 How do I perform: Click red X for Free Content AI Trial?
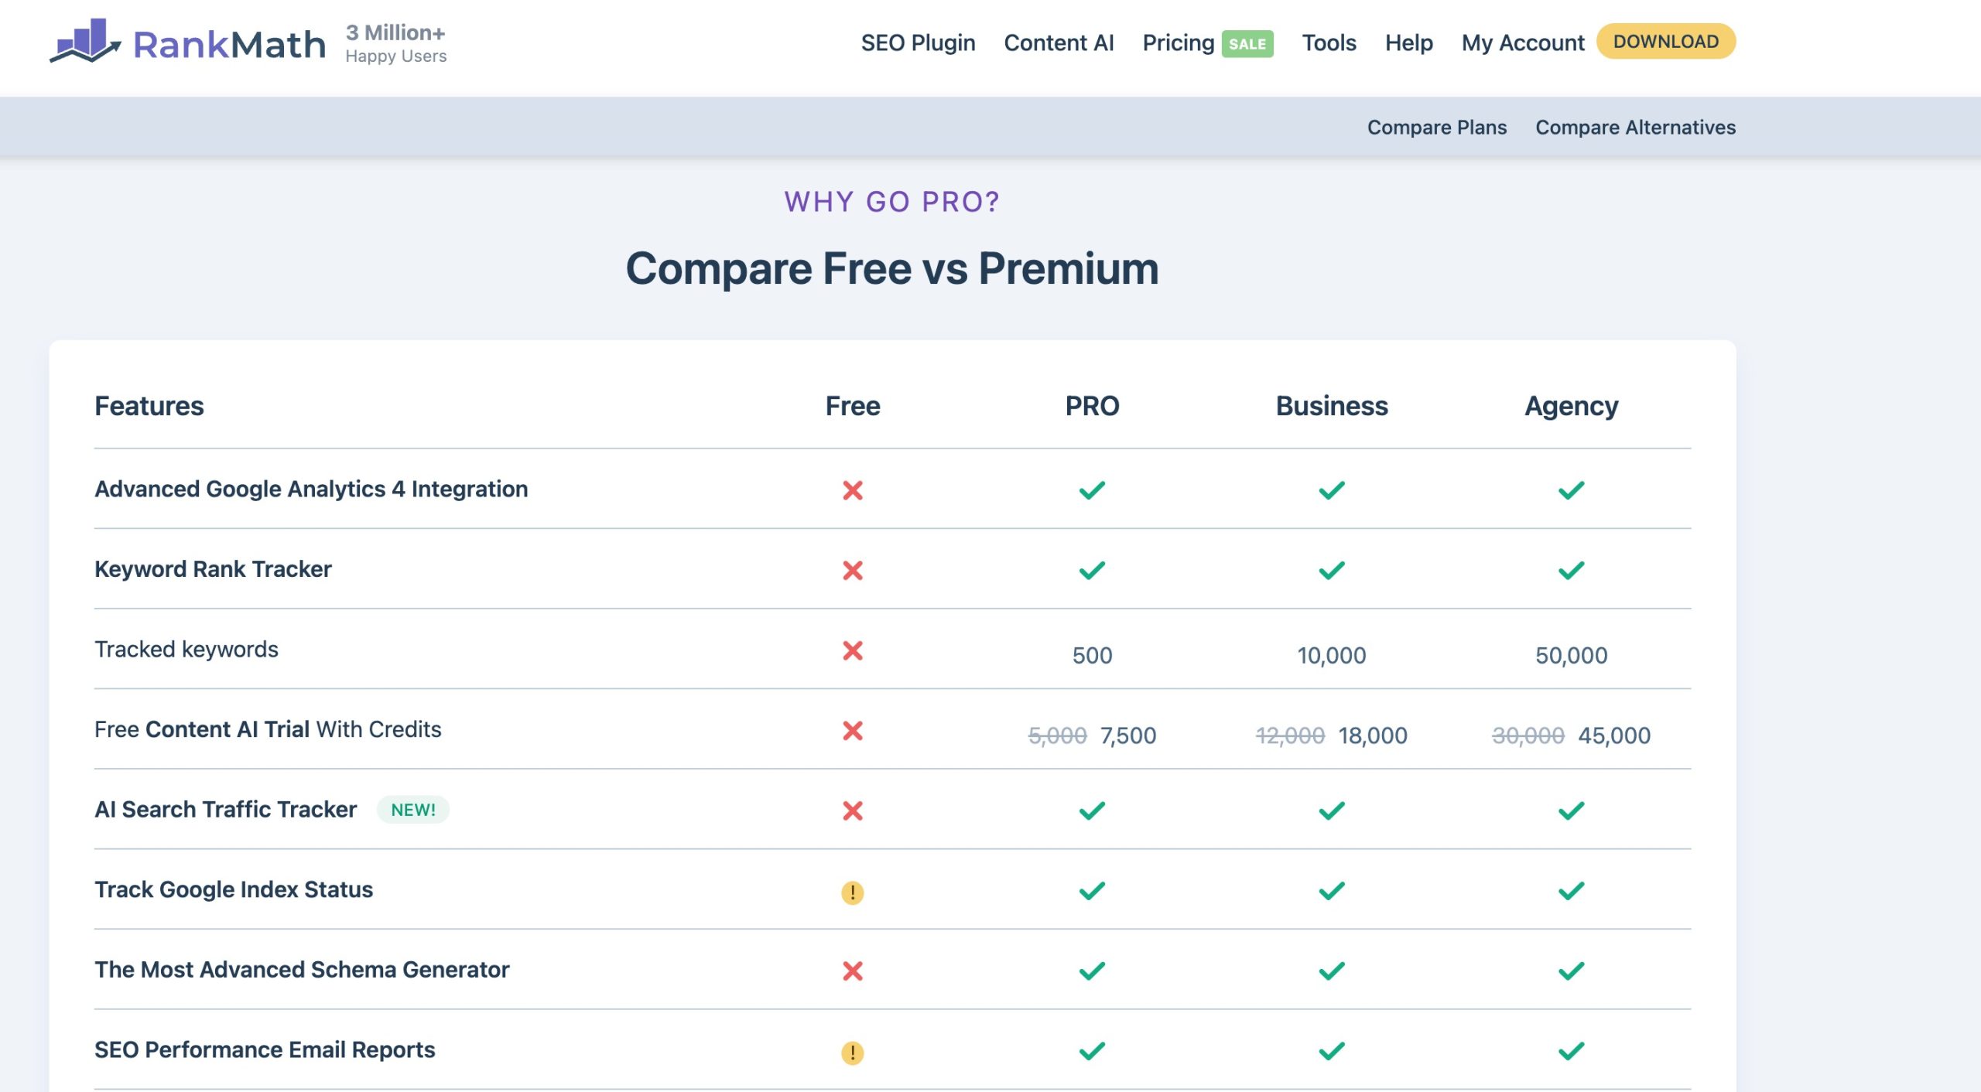(852, 731)
